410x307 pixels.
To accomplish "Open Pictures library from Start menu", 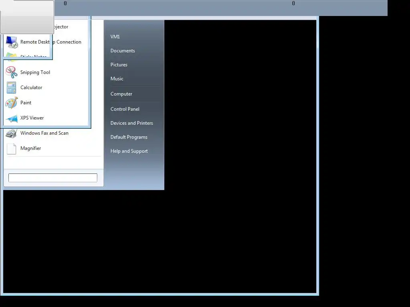I will [119, 65].
